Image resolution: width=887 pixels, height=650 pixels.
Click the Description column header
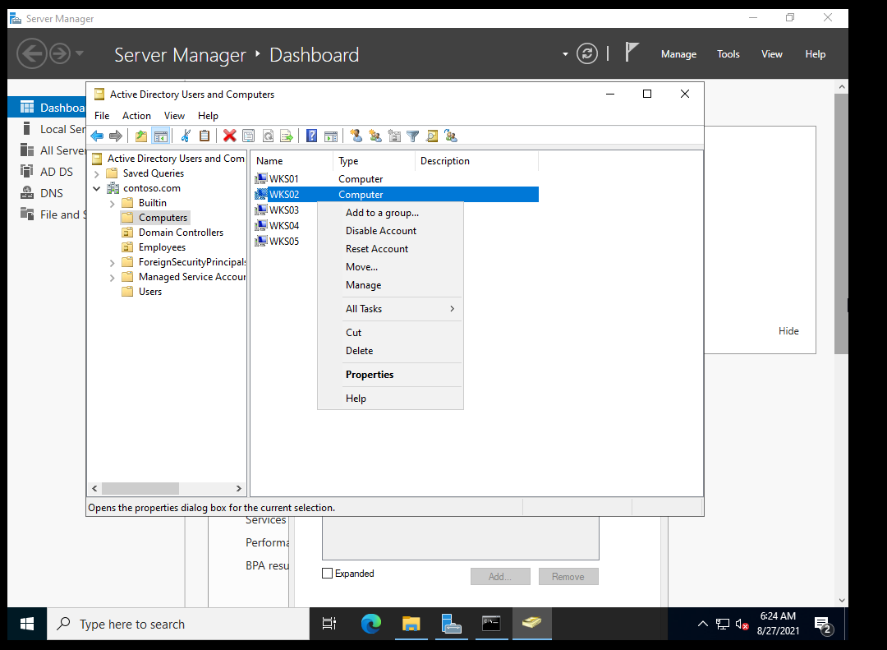476,161
